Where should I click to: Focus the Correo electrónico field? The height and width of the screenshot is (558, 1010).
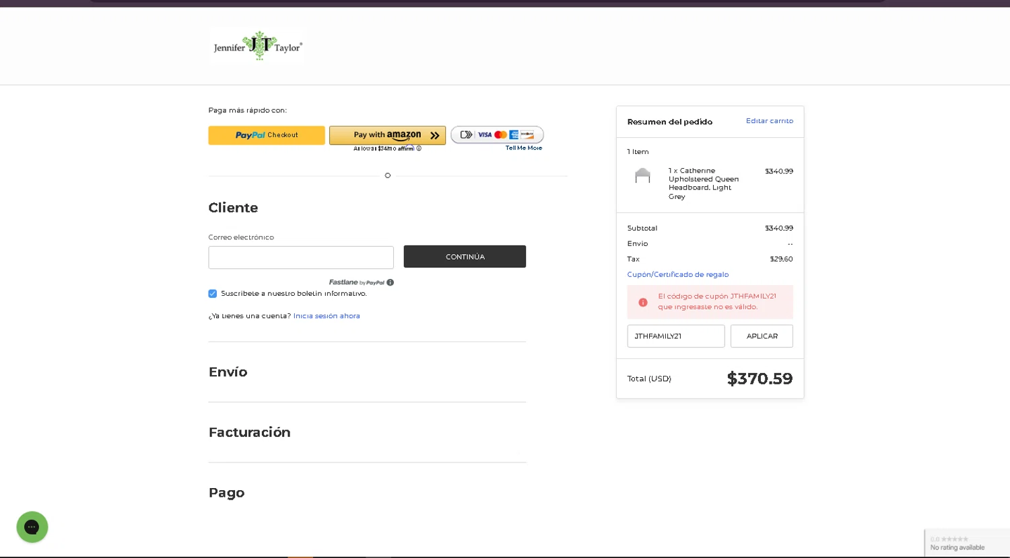[x=301, y=257]
